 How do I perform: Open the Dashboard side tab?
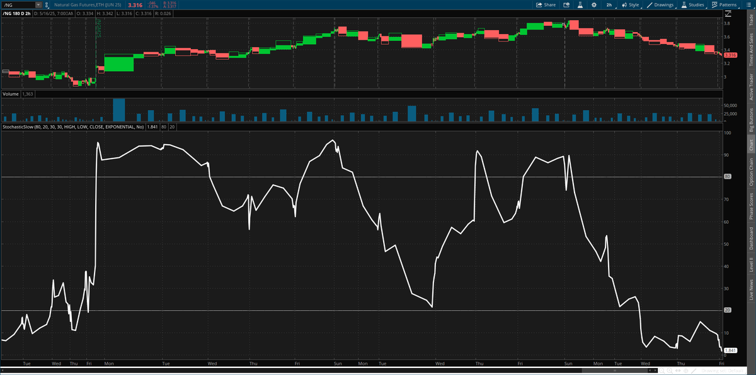(750, 238)
